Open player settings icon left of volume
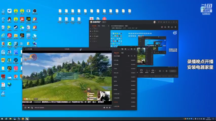This screenshot has height=121, width=216. 104,108
